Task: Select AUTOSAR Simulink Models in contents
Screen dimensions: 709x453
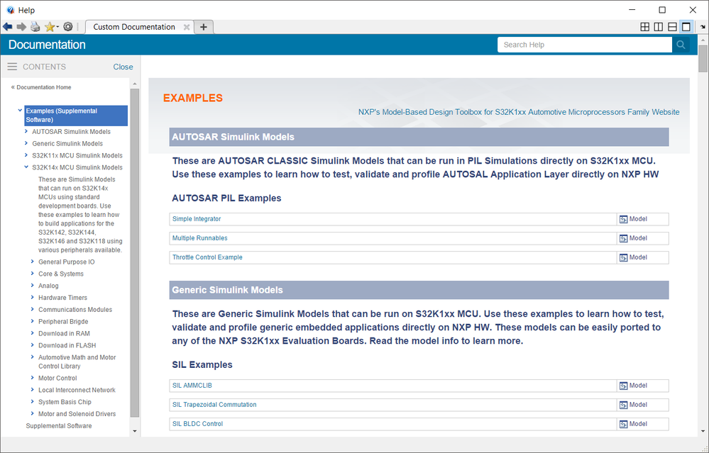Action: pos(72,132)
